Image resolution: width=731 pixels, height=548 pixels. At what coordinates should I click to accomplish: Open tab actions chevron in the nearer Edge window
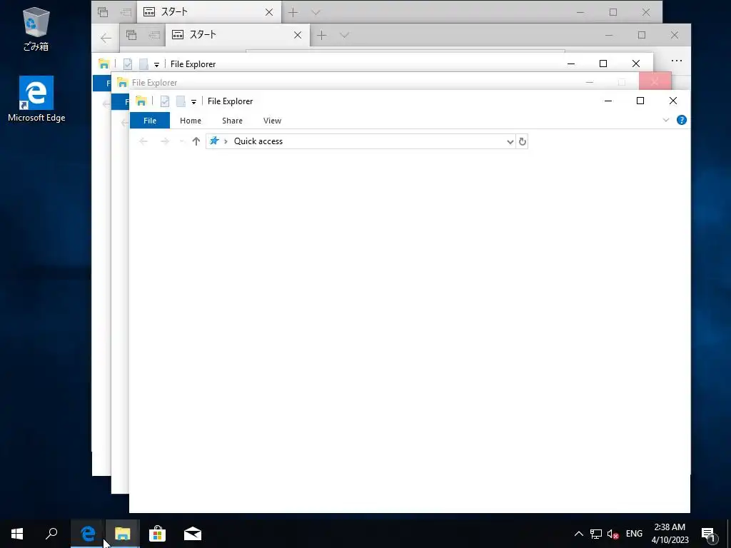[x=345, y=35]
